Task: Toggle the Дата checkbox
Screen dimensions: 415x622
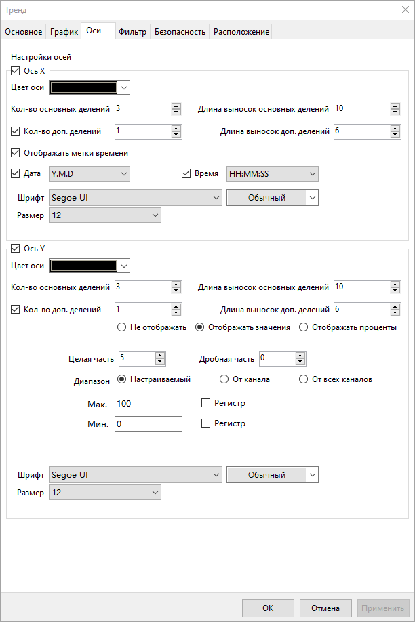Action: click(x=15, y=173)
